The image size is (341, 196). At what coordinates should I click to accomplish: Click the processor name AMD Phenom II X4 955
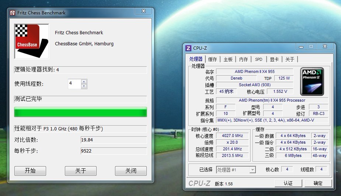coord(255,71)
